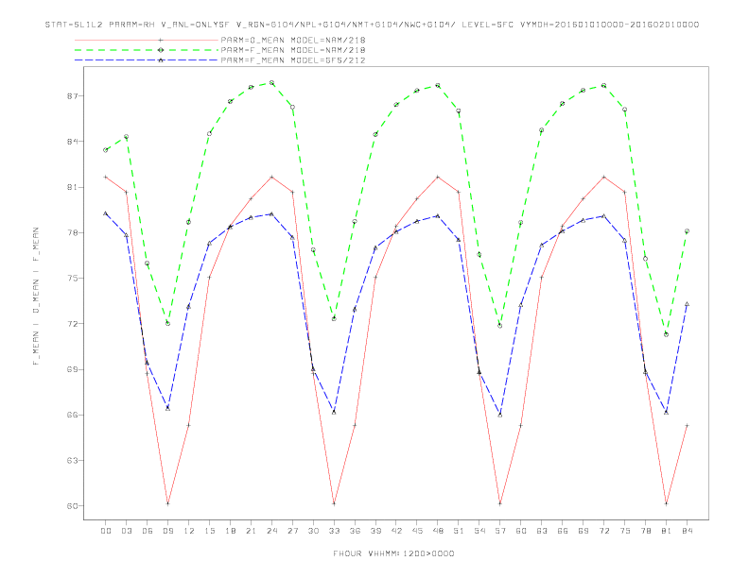Click x-axis forecast hour label 24
This screenshot has height=578, width=749.
tap(271, 531)
